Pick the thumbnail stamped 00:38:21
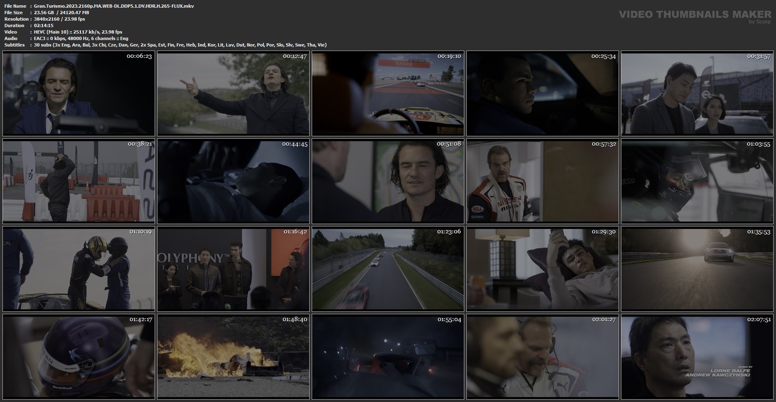The height and width of the screenshot is (402, 776). point(79,181)
